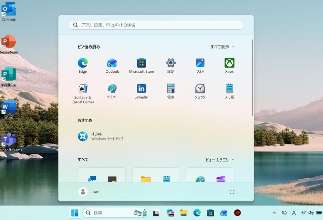Open Edge from the pinned apps

pyautogui.click(x=83, y=64)
